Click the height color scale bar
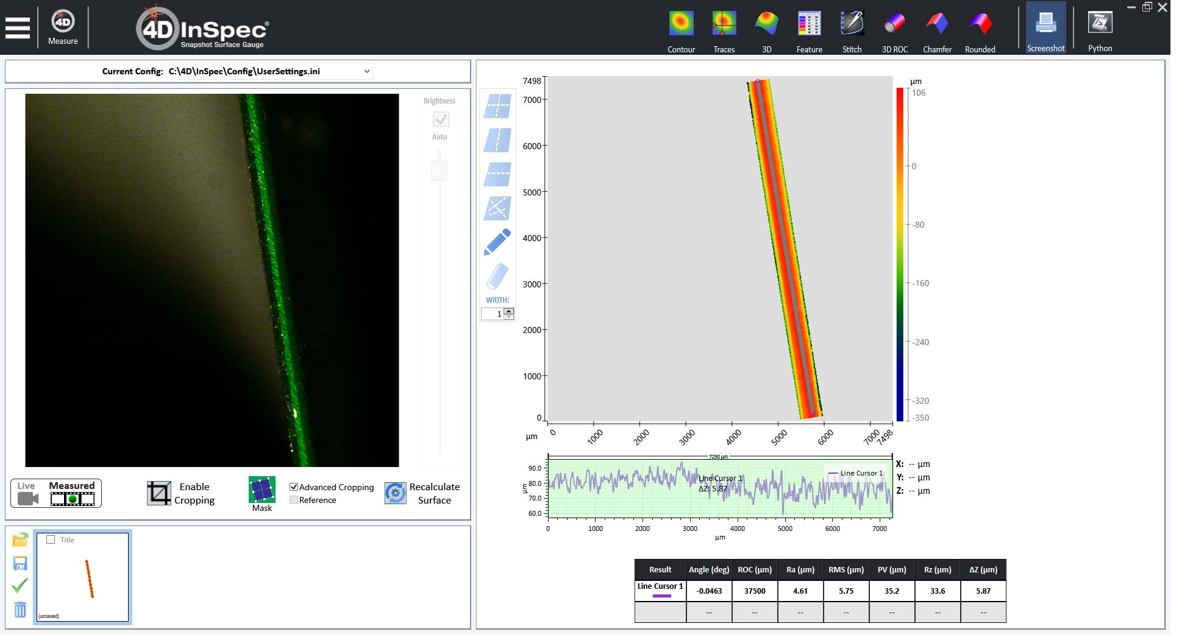1179x643 pixels. pos(900,255)
